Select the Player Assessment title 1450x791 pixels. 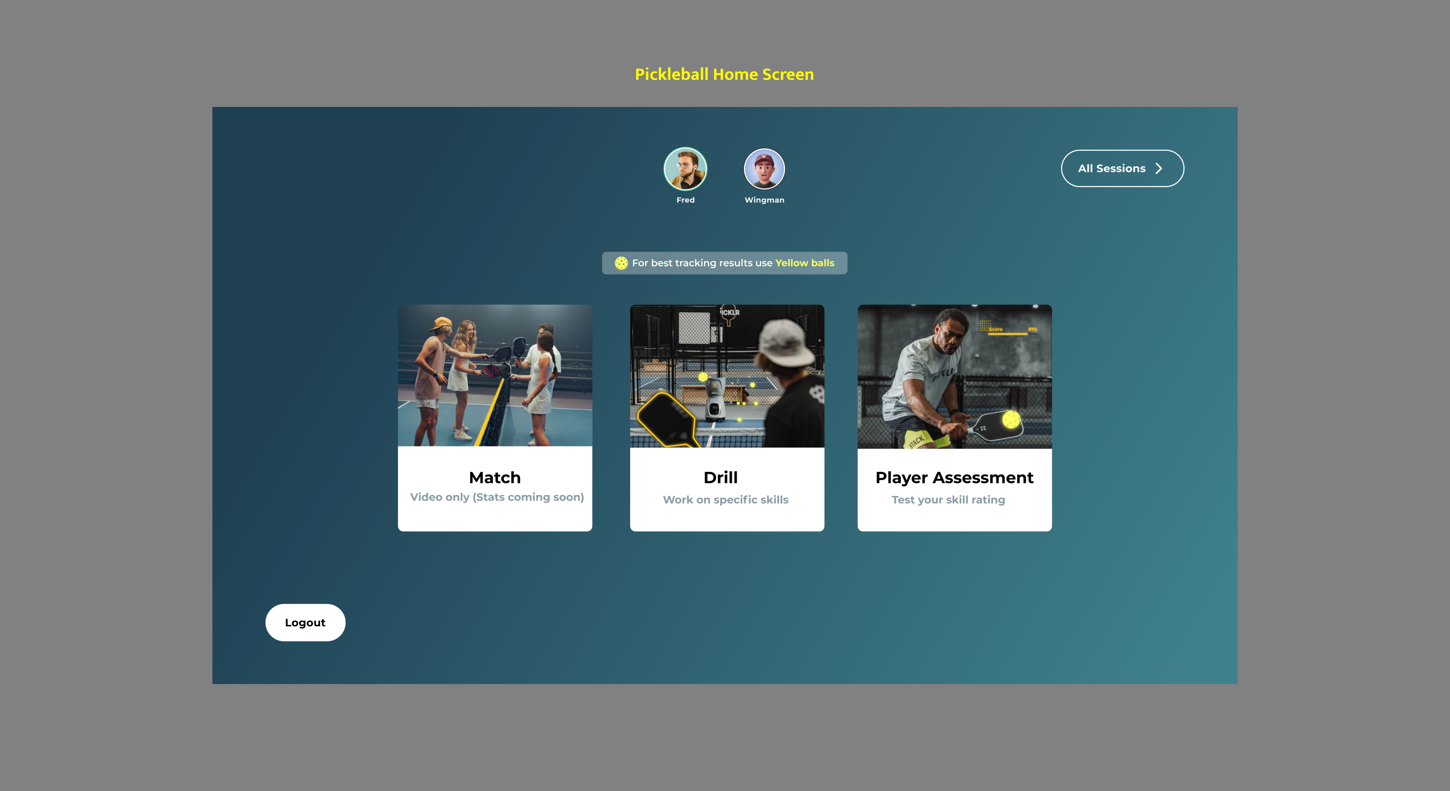(954, 478)
